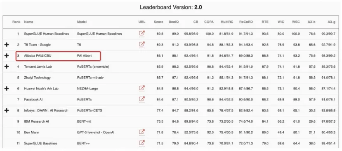Click score 73.5 in IBM Research row
Screen dimensions: 342x151
(x=160, y=121)
